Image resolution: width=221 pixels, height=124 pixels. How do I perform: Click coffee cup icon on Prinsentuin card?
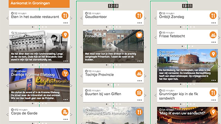point(139,35)
